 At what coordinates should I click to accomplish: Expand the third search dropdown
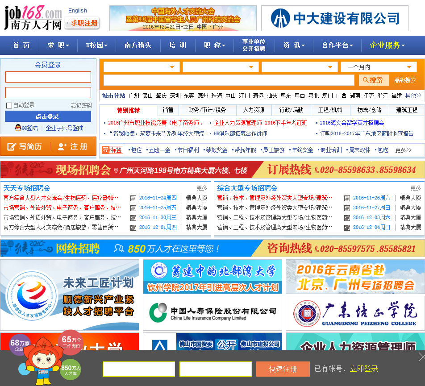pos(300,67)
